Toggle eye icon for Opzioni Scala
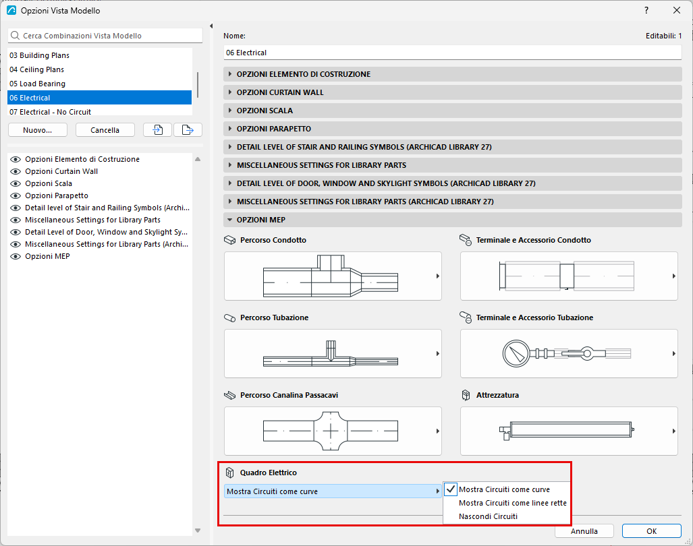 tap(16, 183)
